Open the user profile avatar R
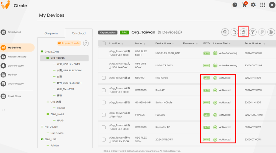This screenshot has height=153, width=276. click(x=272, y=5)
